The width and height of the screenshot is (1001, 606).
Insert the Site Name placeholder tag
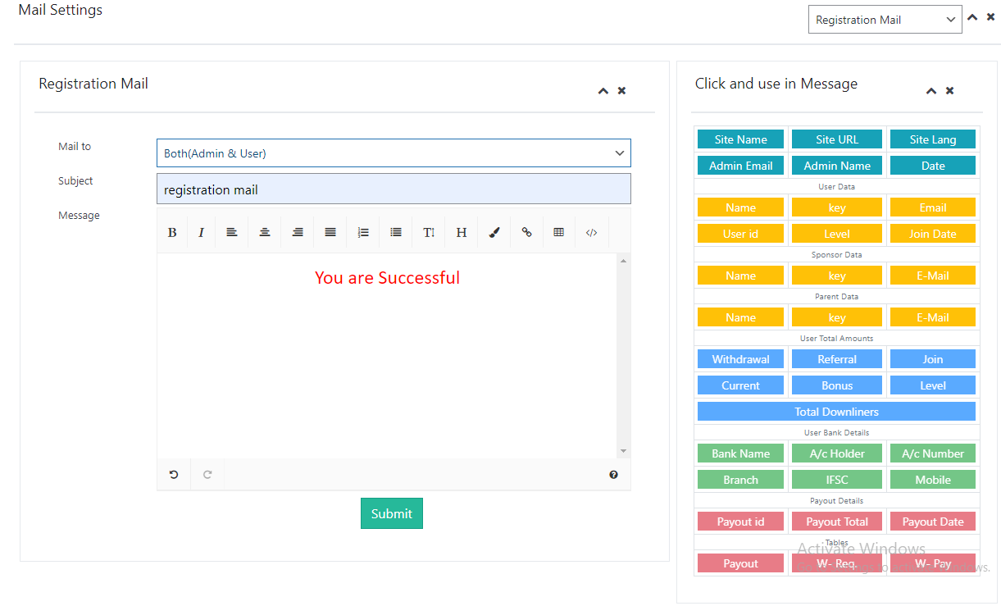click(740, 139)
